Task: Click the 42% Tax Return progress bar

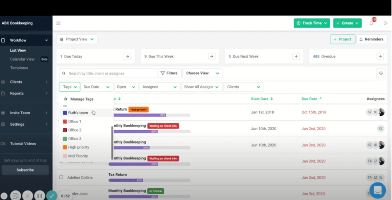Action: (x=149, y=180)
